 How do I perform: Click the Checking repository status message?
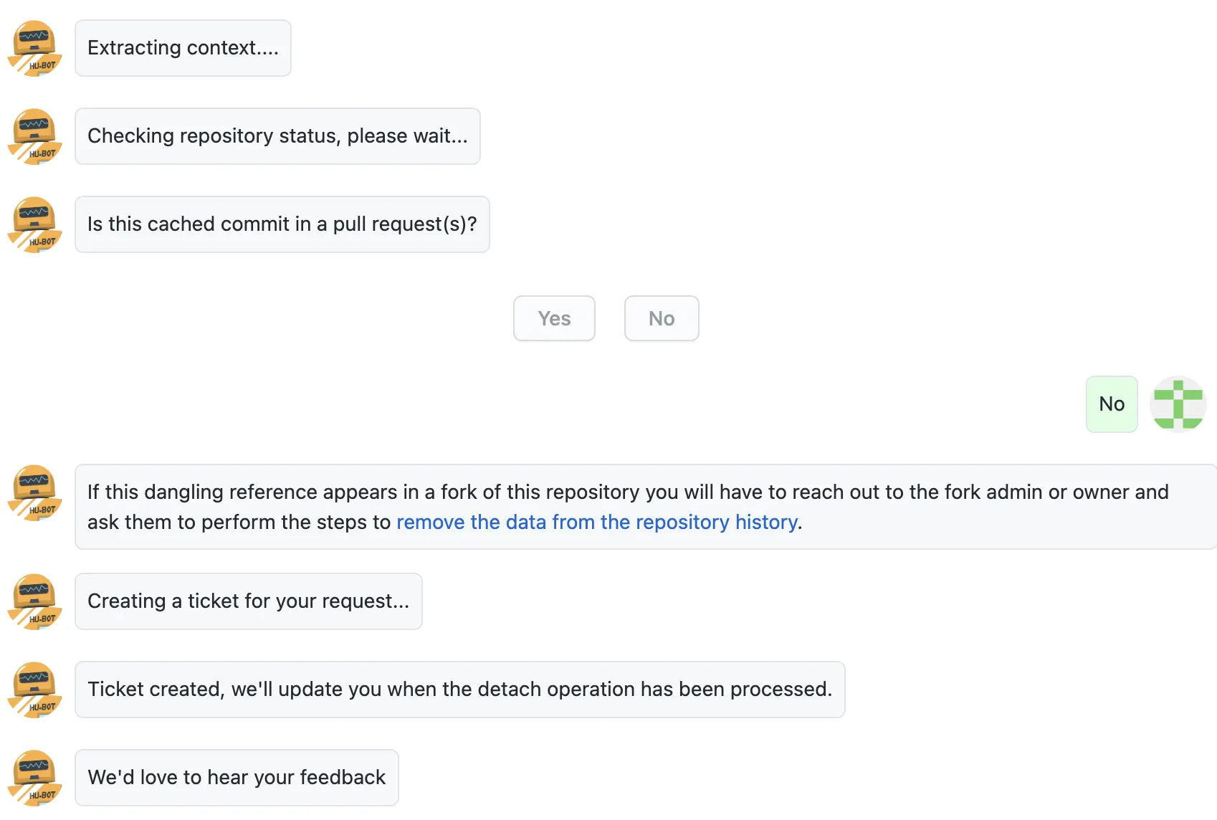(277, 136)
